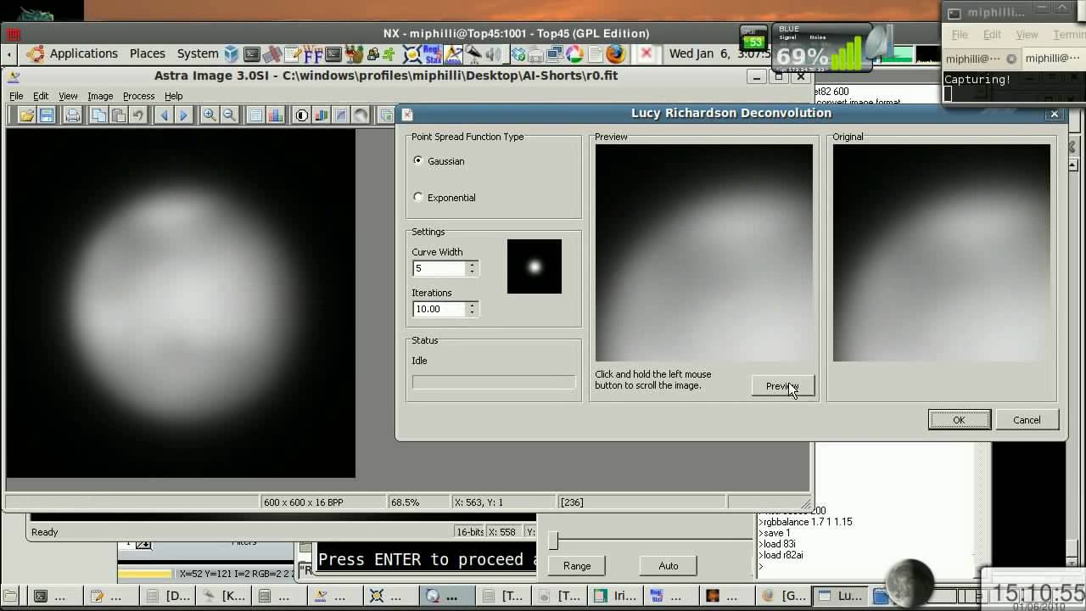Screen dimensions: 1086x611
Task: Click the Original image pane in the dialog
Action: pos(942,253)
